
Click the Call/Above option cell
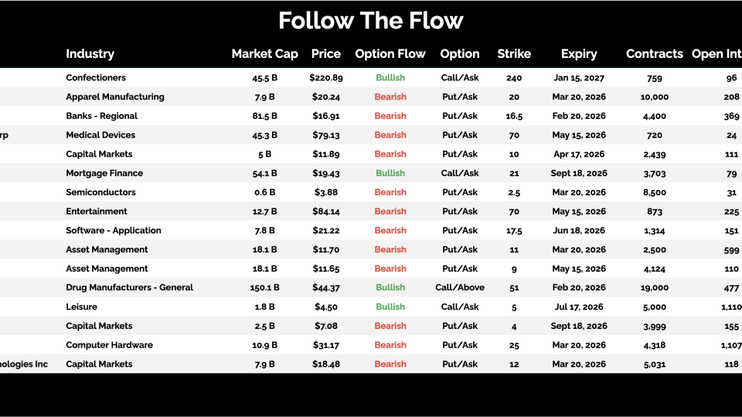[460, 287]
